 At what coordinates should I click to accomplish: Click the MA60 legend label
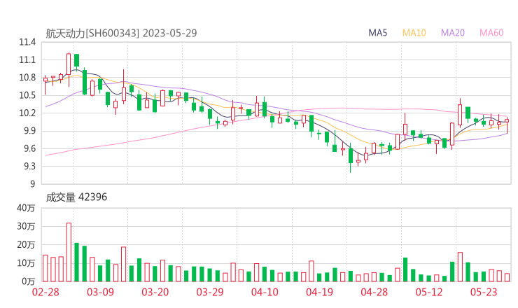(491, 33)
